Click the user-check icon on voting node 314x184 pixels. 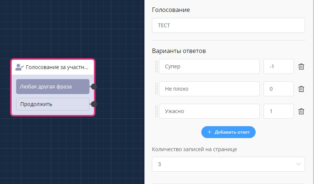coord(19,68)
